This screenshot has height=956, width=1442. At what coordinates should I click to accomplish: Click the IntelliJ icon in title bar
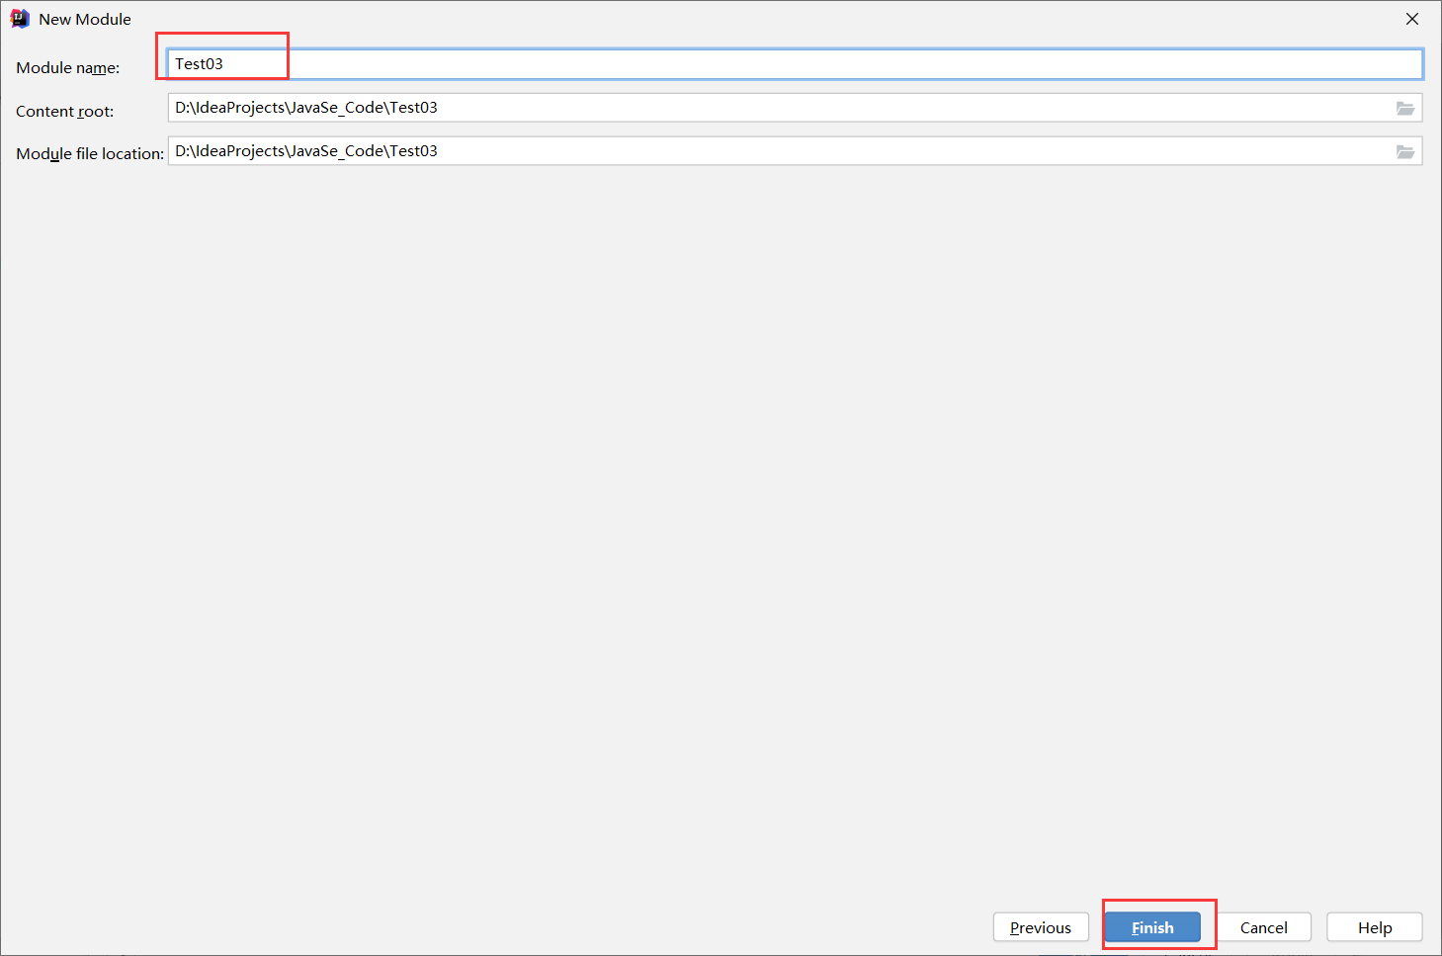tap(20, 19)
